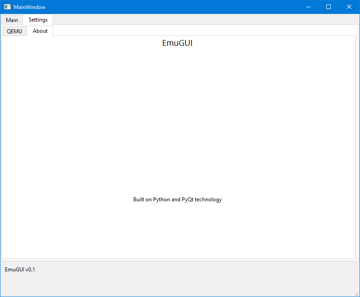This screenshot has width=360, height=297.
Task: Click the EmuGUI v0.1 status bar label
Action: tap(19, 269)
